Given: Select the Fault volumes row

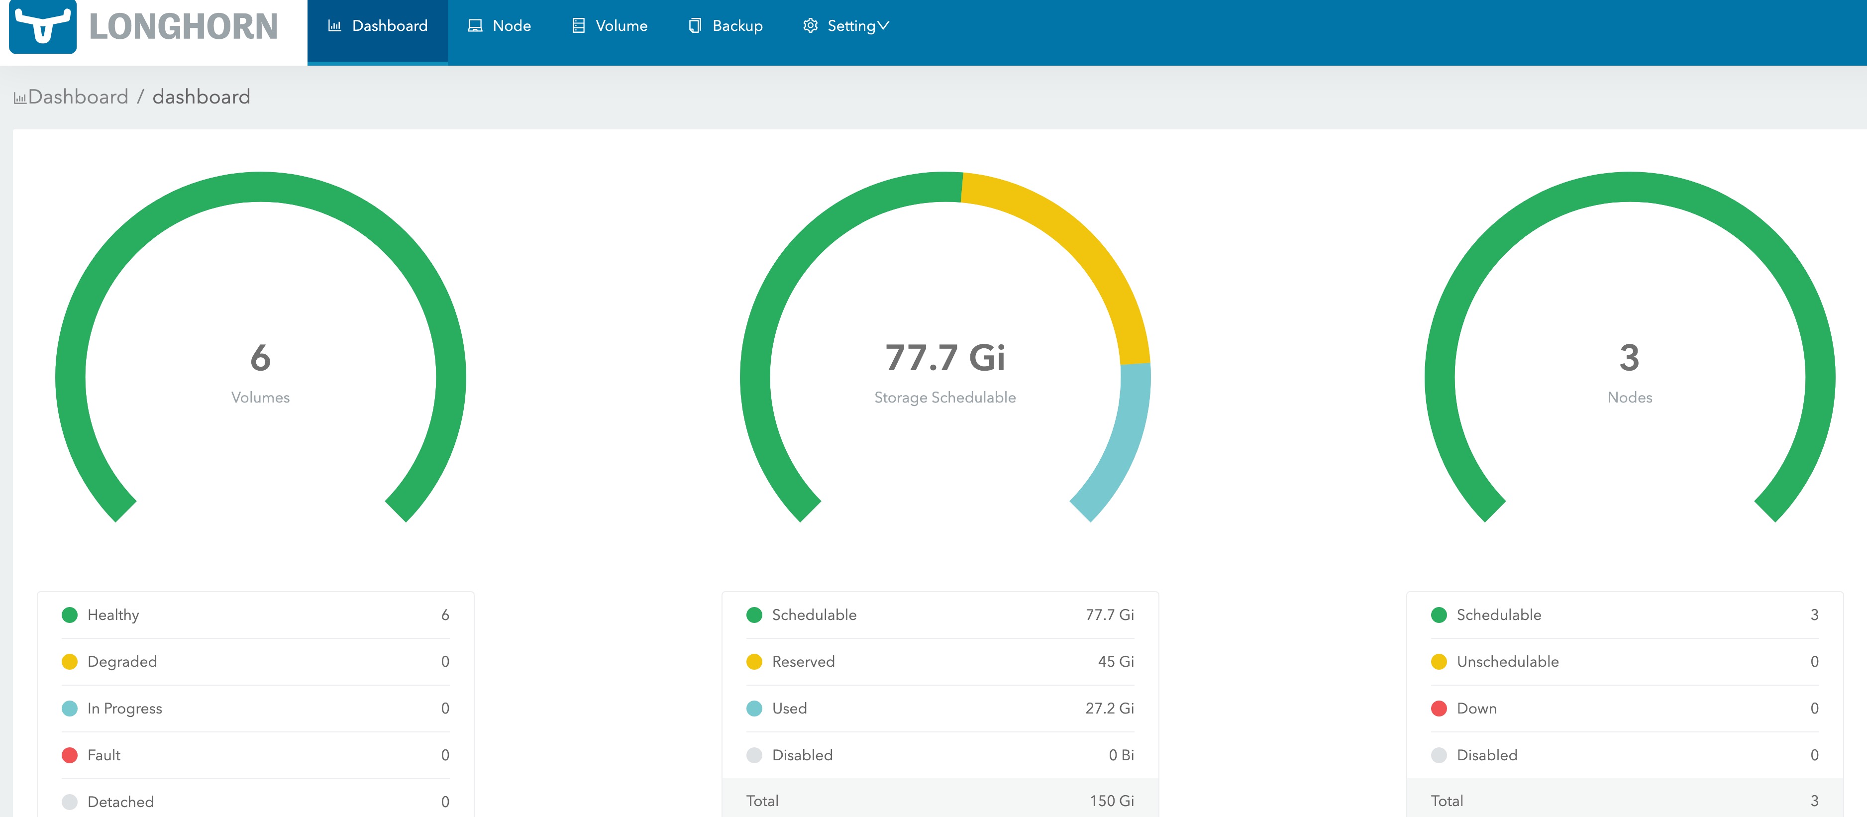Looking at the screenshot, I should [x=256, y=755].
